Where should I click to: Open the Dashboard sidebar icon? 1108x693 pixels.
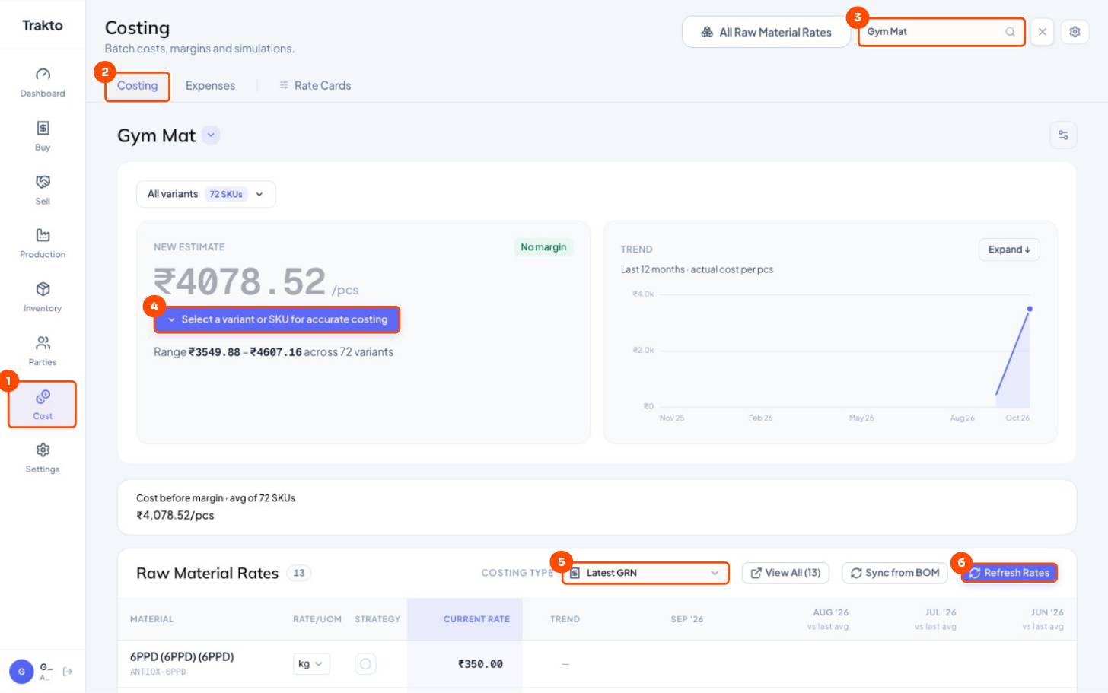click(43, 75)
